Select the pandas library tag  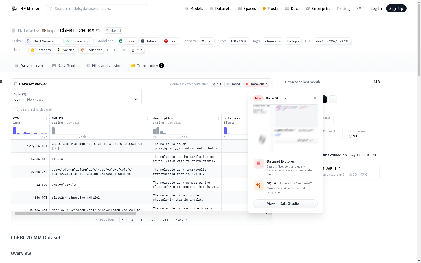pos(66,50)
